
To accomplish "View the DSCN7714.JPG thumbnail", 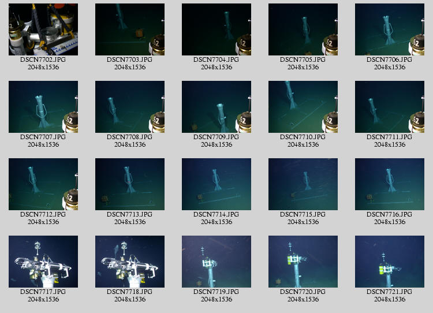I will click(x=216, y=184).
